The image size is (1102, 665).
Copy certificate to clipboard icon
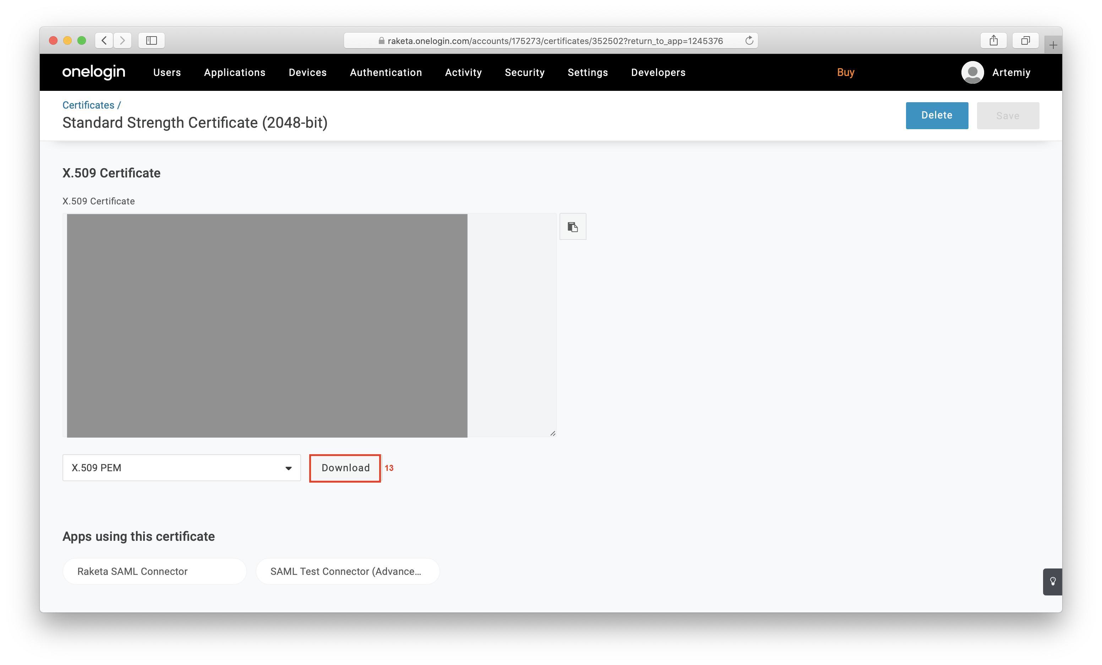(572, 227)
